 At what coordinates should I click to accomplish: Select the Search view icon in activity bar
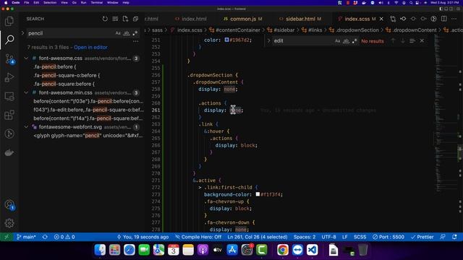9,40
